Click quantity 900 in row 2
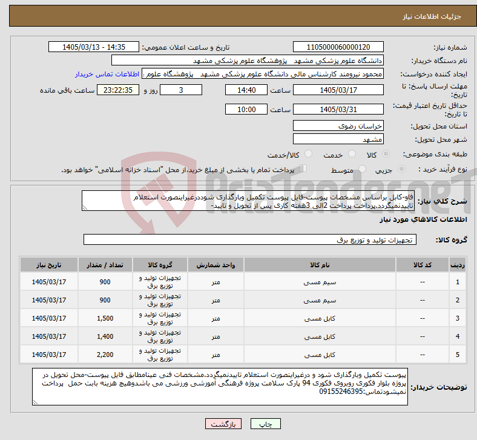The image size is (477, 440). coord(105,300)
